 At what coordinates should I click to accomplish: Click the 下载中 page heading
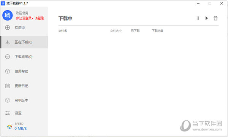tap(65, 19)
